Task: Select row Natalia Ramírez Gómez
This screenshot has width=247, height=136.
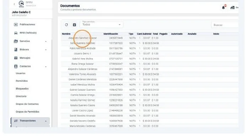Action: 150,100
